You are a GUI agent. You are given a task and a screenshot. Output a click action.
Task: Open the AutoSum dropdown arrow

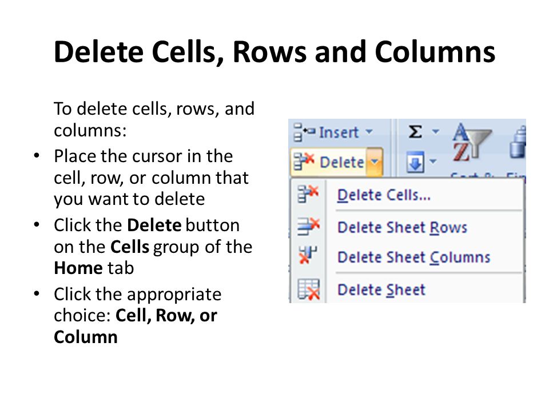coord(435,132)
